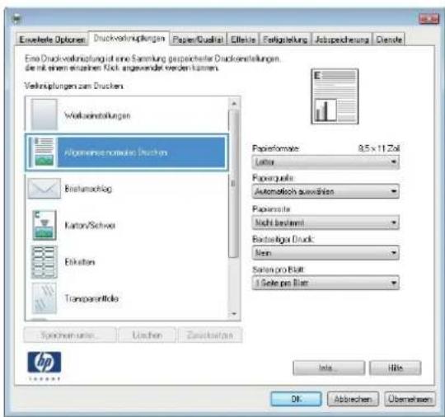
Task: Click scroll-up arrow of shortcuts list
Action: (234, 104)
